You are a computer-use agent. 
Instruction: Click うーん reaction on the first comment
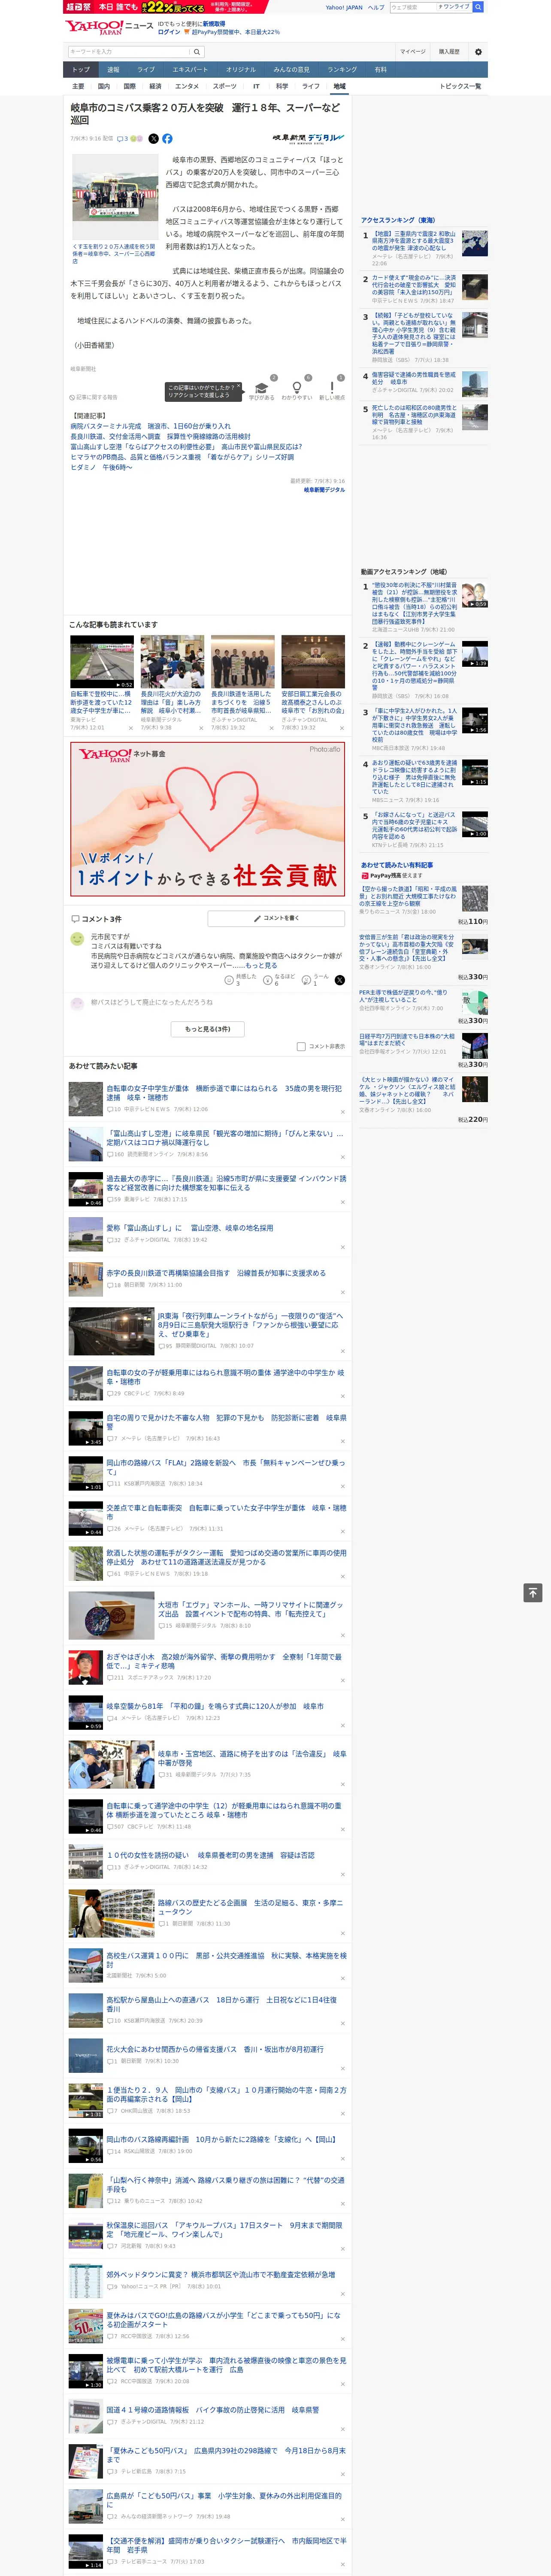pos(307,980)
